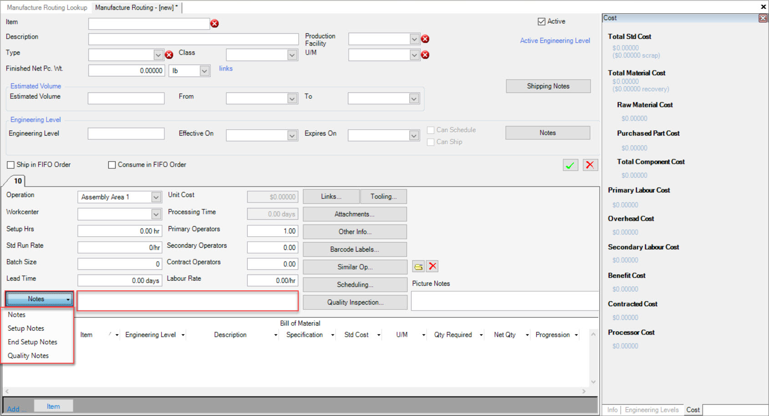Open the Effective On date dropdown
The width and height of the screenshot is (769, 416).
pyautogui.click(x=292, y=135)
